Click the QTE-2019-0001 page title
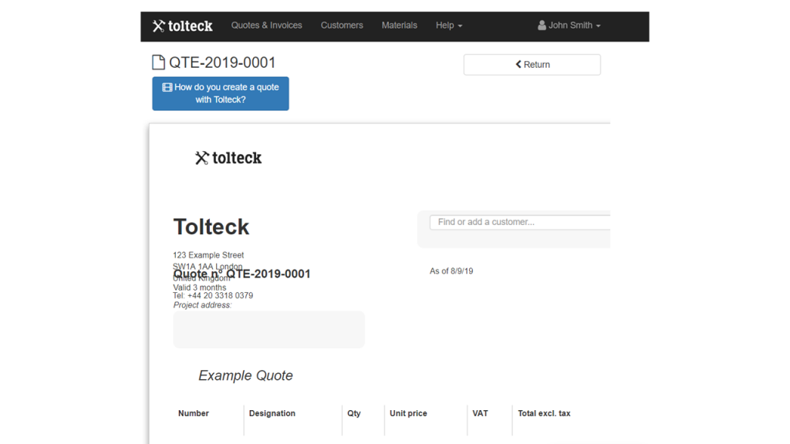Image resolution: width=790 pixels, height=444 pixels. point(222,62)
